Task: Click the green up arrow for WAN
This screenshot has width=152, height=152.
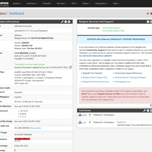Action: point(90,115)
